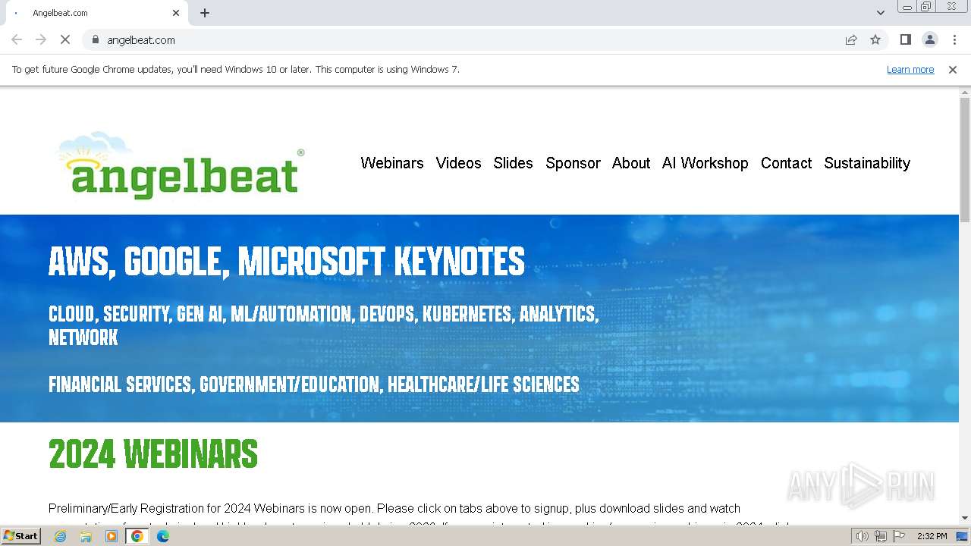Click the page vertical scrollbar thumb
The image size is (971, 546).
pyautogui.click(x=965, y=159)
